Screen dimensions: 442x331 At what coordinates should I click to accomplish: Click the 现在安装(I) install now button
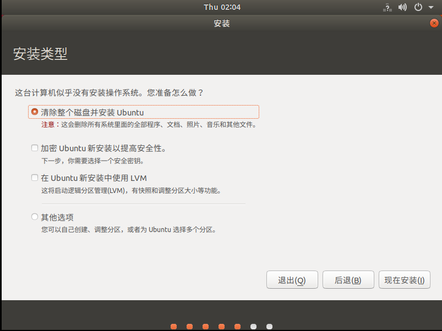pos(405,280)
